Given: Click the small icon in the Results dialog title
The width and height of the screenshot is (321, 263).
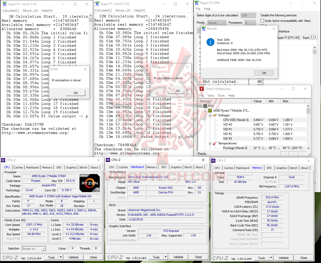Looking at the screenshot, I should point(204,28).
